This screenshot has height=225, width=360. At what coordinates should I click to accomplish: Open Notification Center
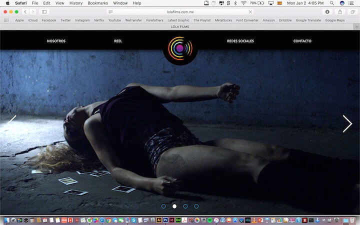[351, 3]
